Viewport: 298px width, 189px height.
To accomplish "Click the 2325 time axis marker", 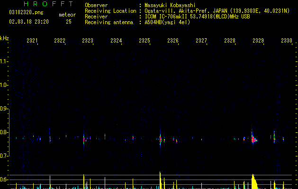I will coord(144,40).
